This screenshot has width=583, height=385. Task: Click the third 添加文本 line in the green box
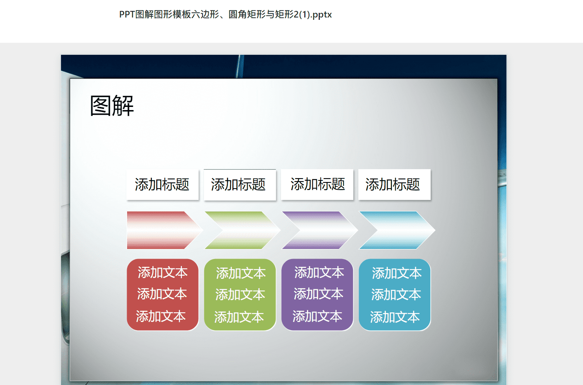point(239,317)
